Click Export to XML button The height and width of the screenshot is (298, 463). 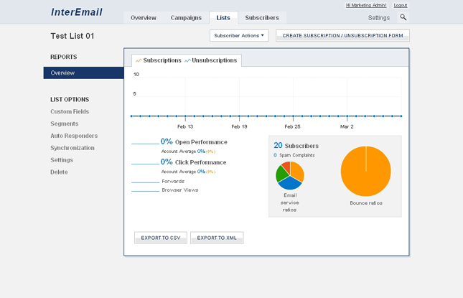pyautogui.click(x=217, y=238)
